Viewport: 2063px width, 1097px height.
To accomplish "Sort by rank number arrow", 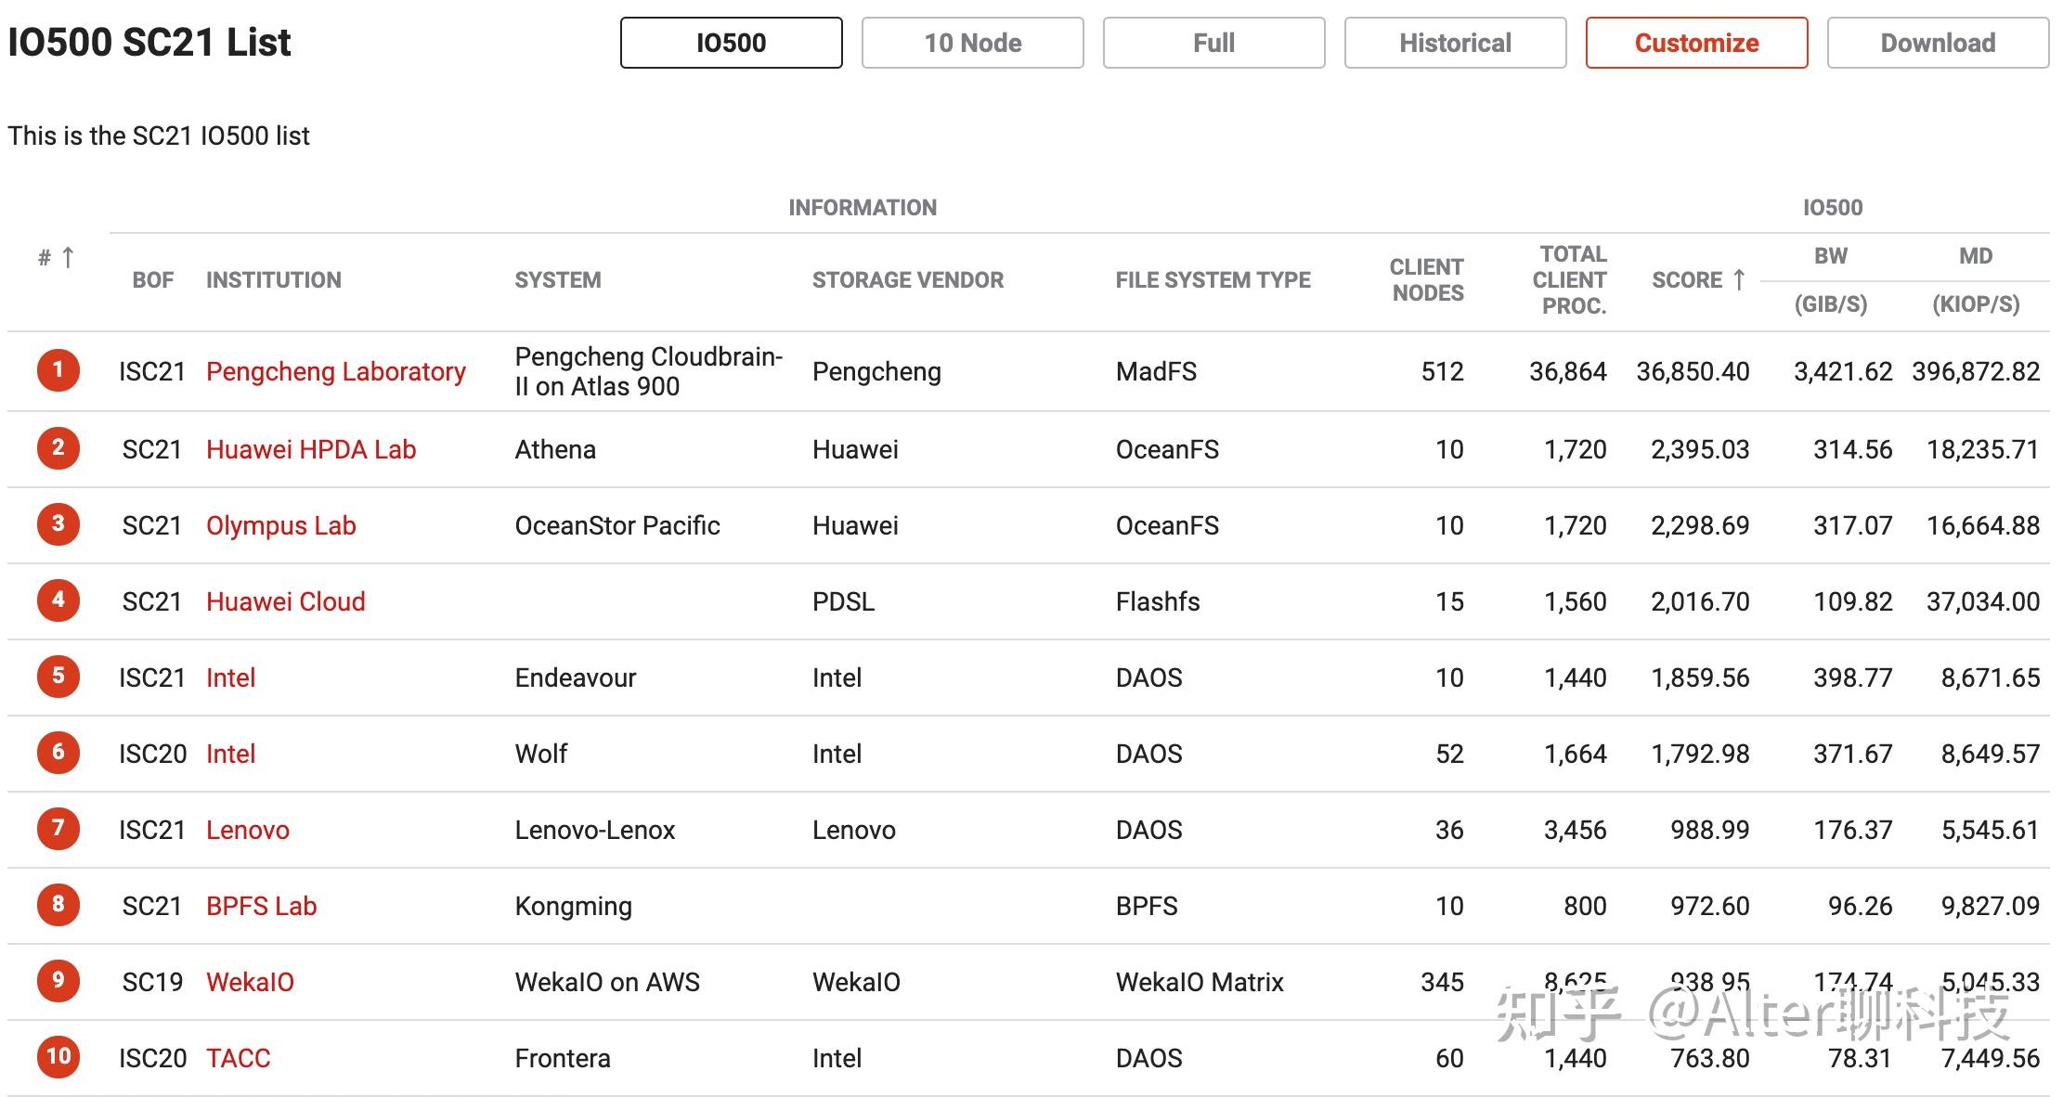I will click(68, 257).
